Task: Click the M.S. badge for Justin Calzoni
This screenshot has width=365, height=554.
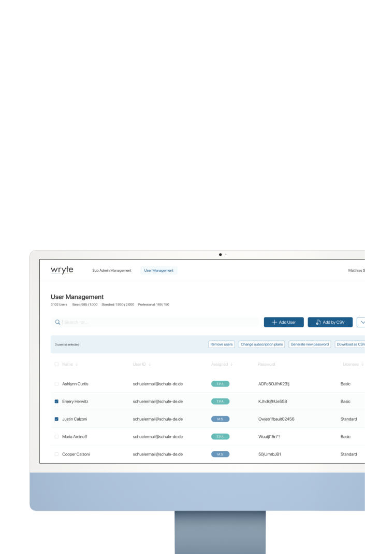Action: point(221,419)
